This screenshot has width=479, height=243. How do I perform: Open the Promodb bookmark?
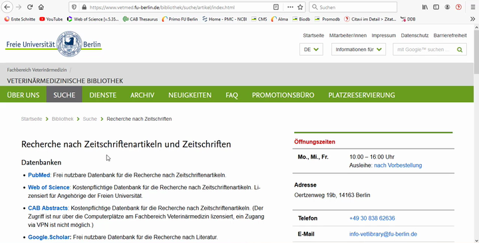[x=327, y=19]
